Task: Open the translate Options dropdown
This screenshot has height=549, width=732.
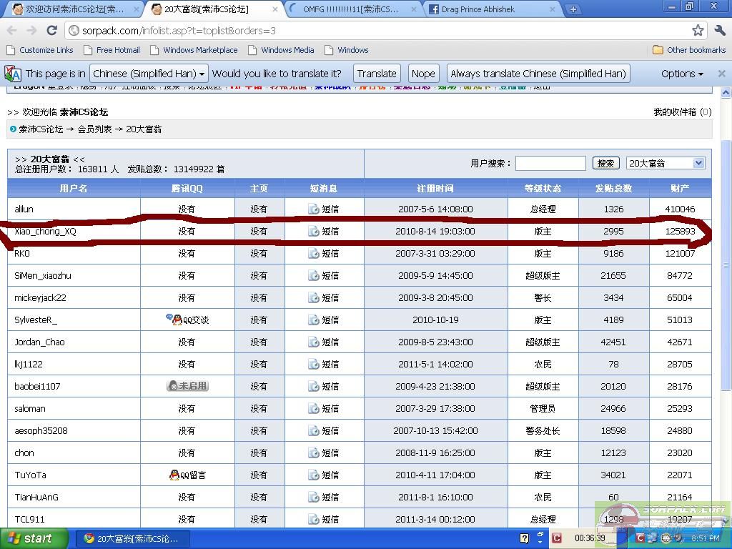Action: pos(682,74)
